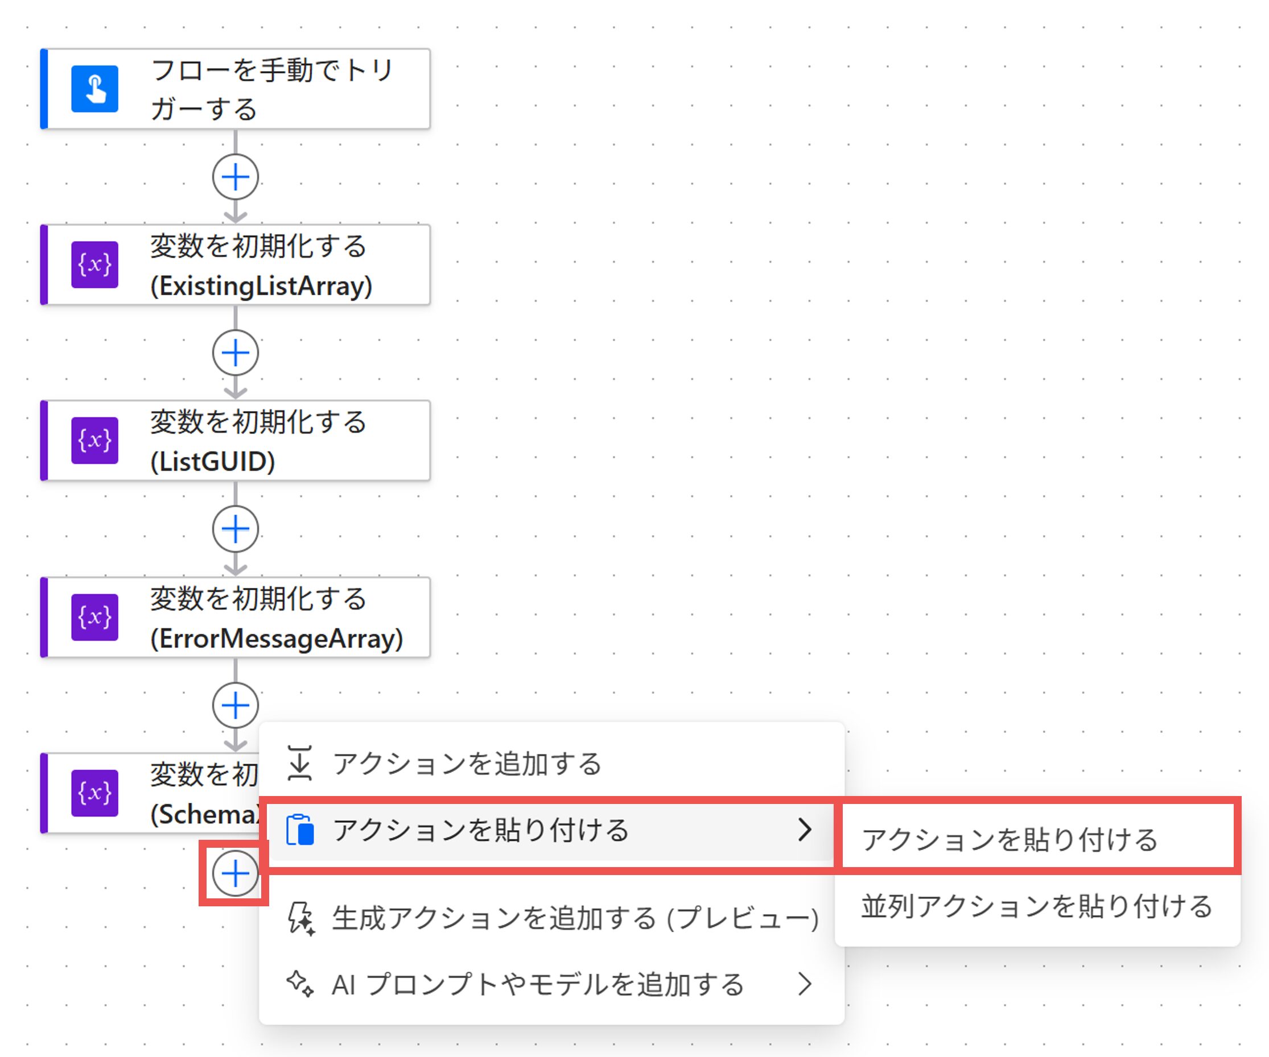Open the partially hidden (Schema) variable card
The width and height of the screenshot is (1269, 1057).
click(x=150, y=793)
